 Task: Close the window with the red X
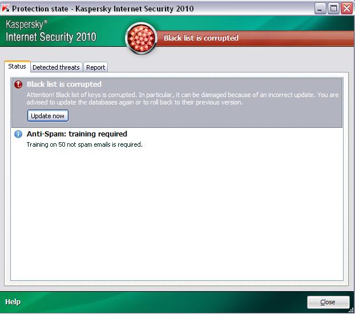click(x=347, y=9)
